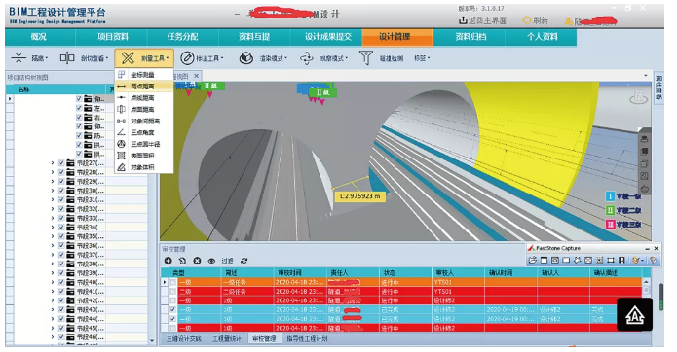Viewport: 677px width, 352px height.
Task: Click FastStone capture rectangular region icon
Action: 566,261
